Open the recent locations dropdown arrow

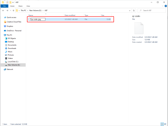10,10
